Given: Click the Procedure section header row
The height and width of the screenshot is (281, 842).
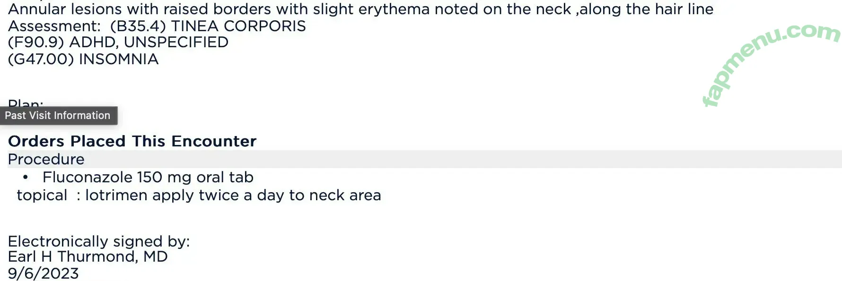Looking at the screenshot, I should [x=425, y=159].
